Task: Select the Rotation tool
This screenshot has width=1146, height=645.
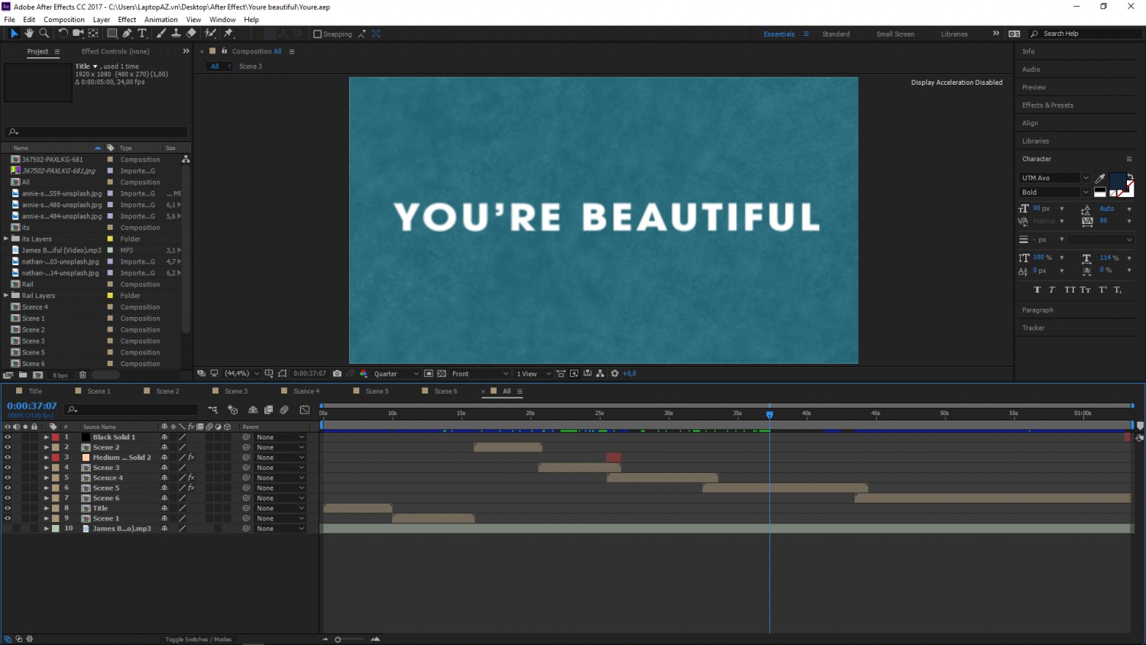Action: [63, 34]
